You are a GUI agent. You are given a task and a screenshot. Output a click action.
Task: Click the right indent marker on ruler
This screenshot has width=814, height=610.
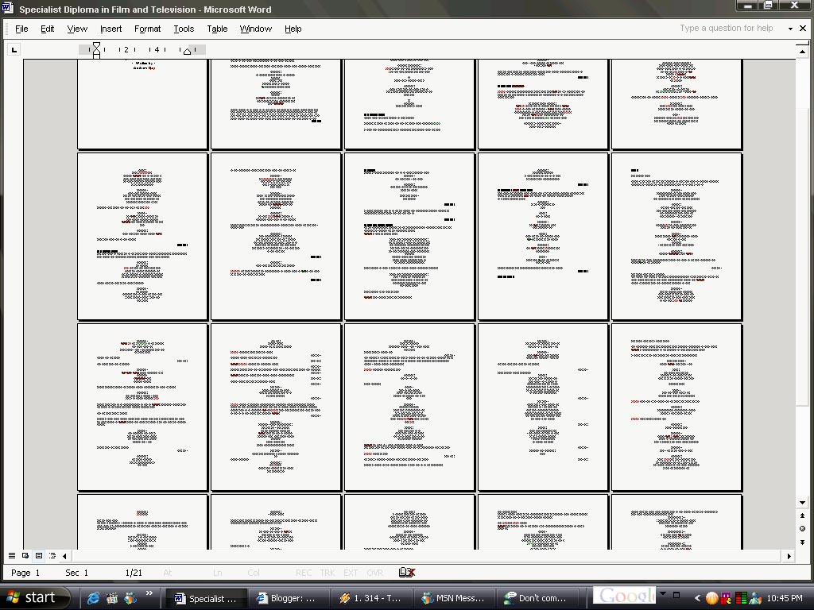(x=188, y=52)
